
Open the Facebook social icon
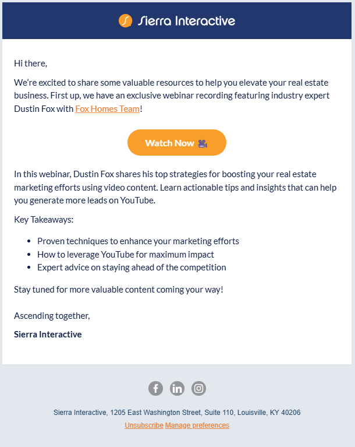(x=155, y=388)
